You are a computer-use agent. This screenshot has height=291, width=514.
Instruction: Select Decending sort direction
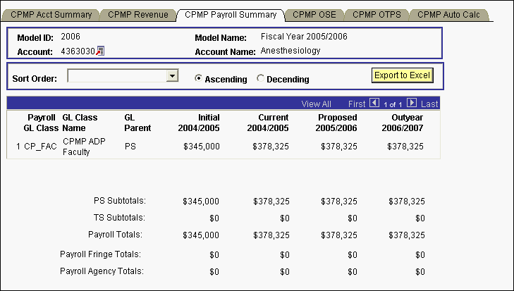[x=261, y=79]
